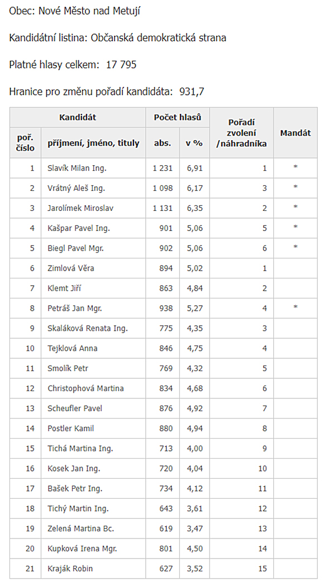Select the Zimlová Věra row name
The height and width of the screenshot is (587, 324).
[x=71, y=268]
